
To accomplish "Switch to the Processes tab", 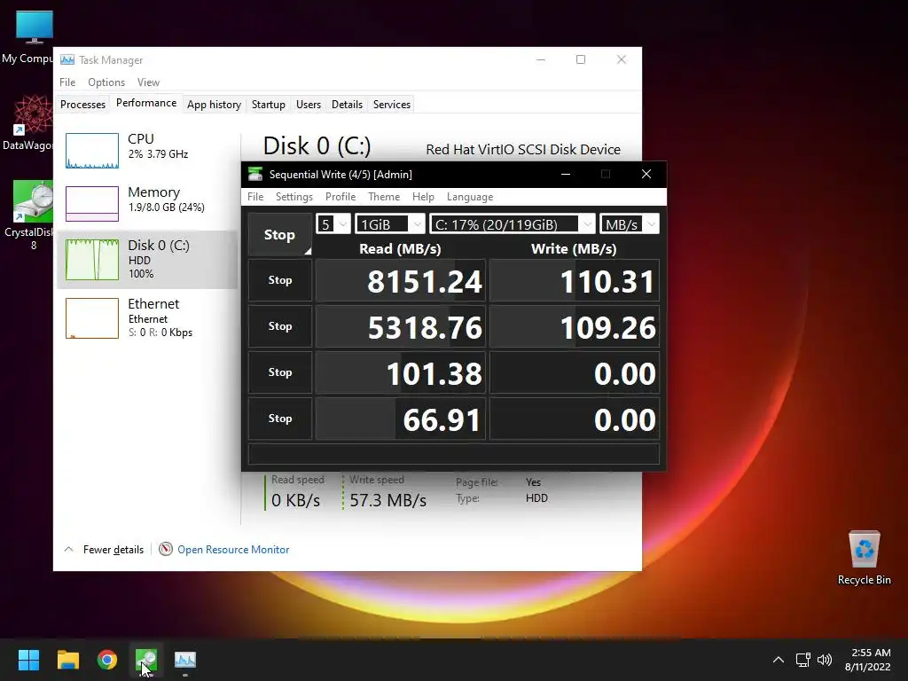I will (82, 105).
